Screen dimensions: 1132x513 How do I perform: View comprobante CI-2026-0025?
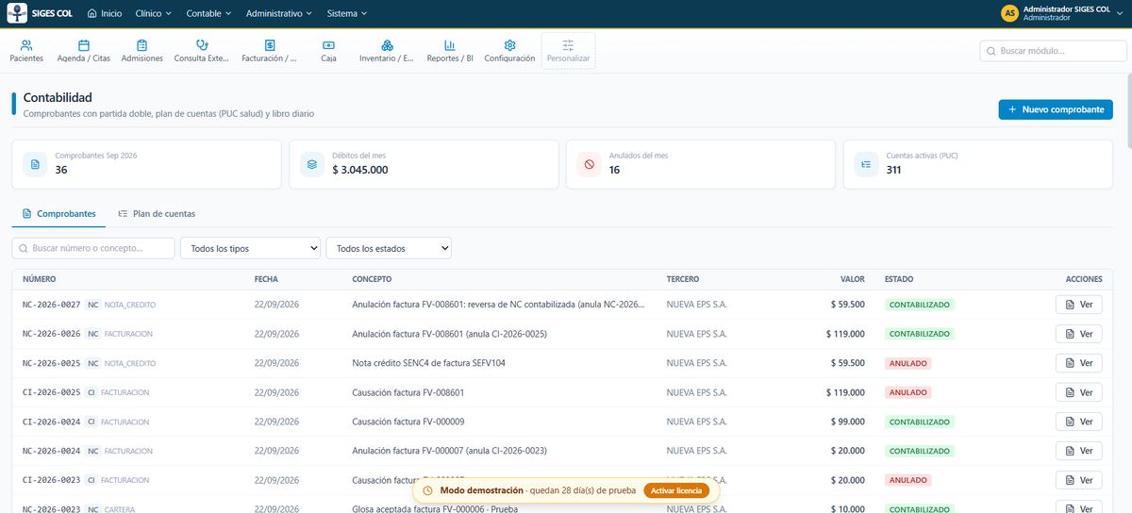pos(1078,392)
